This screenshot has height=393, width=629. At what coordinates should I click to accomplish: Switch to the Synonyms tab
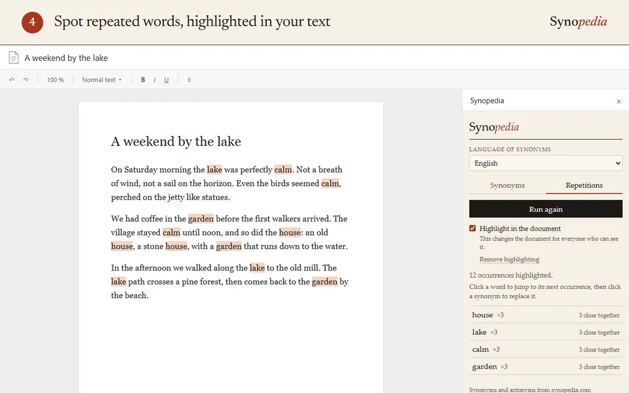(x=507, y=185)
